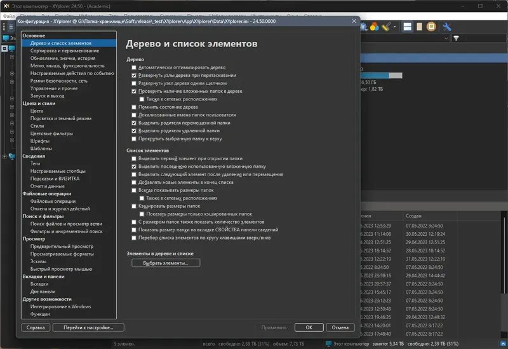This screenshot has width=508, height=349.
Task: Open 'Настраиваемые столбцы' settings page
Action: pyautogui.click(x=58, y=171)
